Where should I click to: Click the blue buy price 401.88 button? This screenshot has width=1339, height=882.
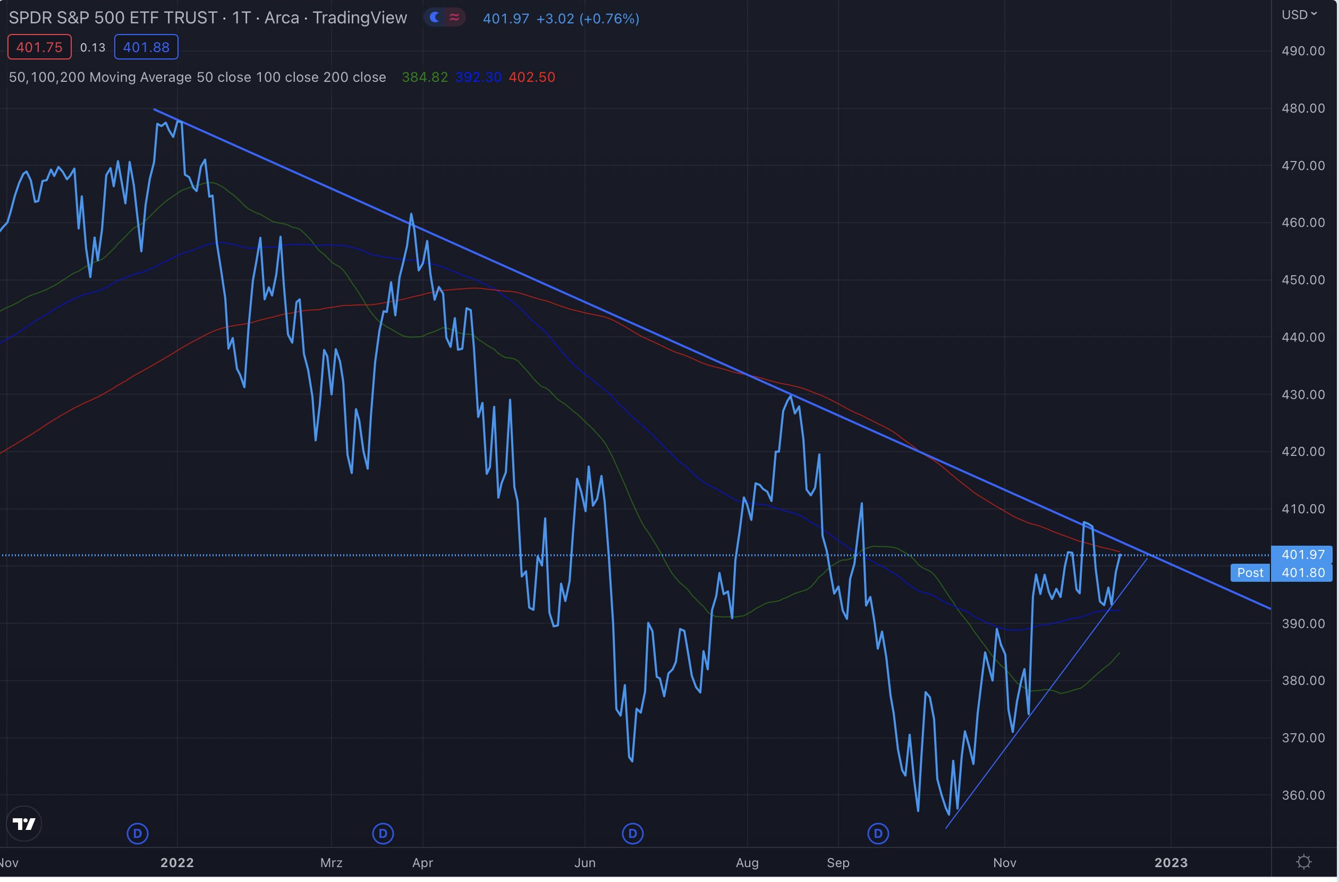click(x=146, y=47)
